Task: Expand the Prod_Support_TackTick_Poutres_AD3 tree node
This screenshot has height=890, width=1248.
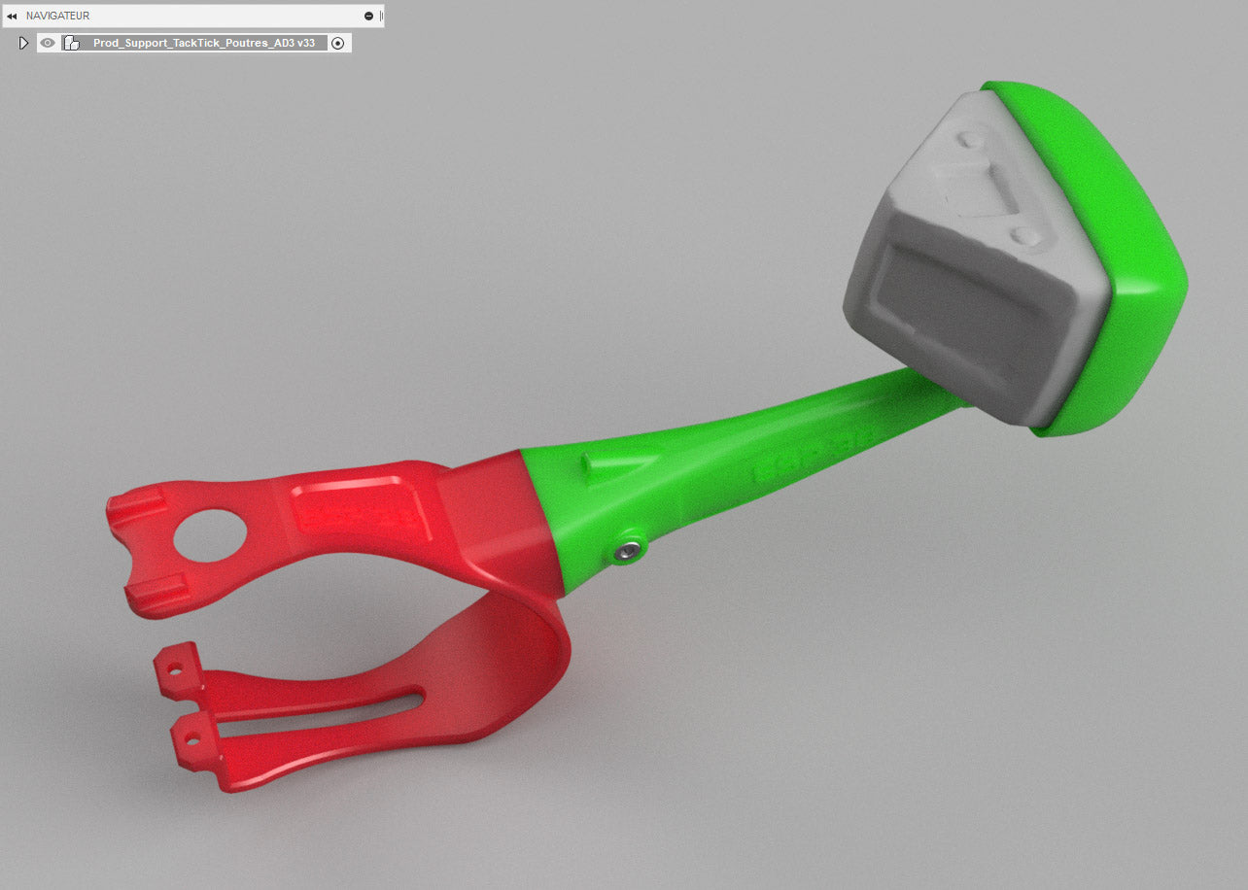Action: click(x=24, y=43)
